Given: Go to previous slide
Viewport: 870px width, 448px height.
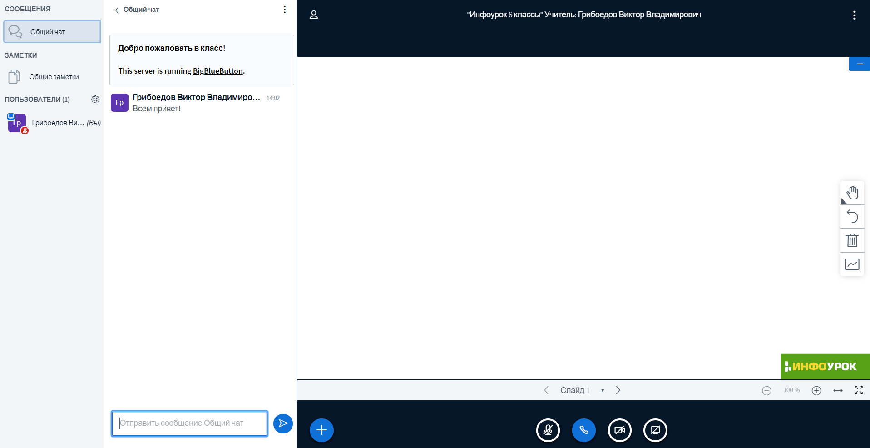Looking at the screenshot, I should click(x=546, y=390).
